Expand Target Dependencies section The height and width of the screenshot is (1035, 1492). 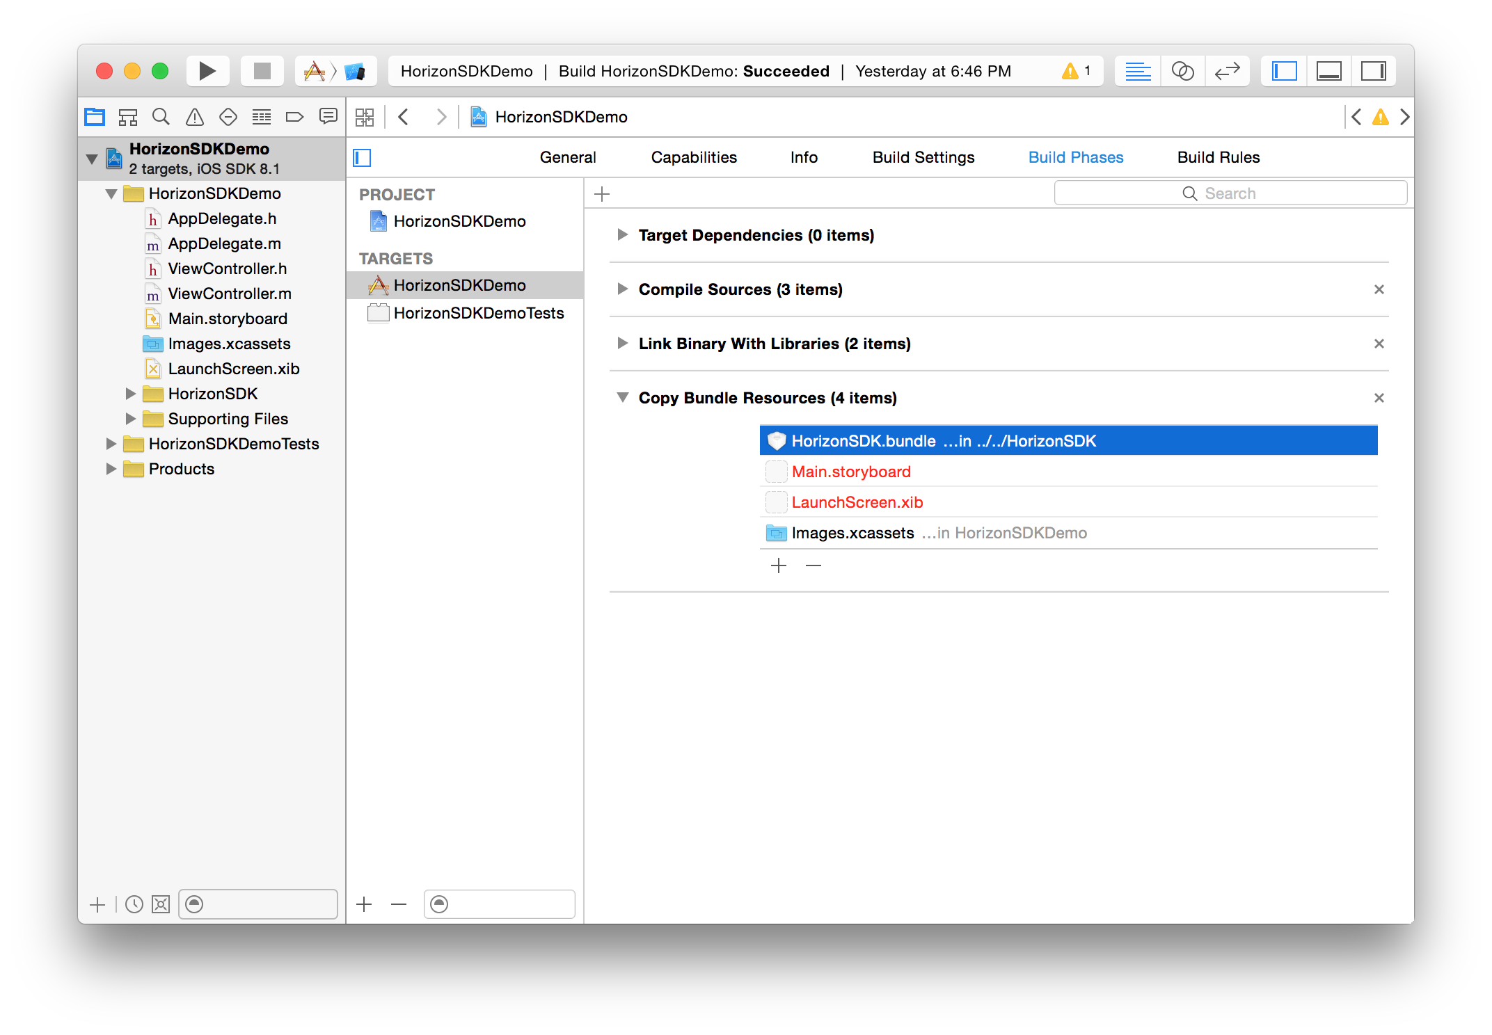[x=622, y=235]
